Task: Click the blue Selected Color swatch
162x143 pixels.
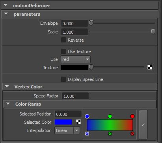Action: [63, 122]
